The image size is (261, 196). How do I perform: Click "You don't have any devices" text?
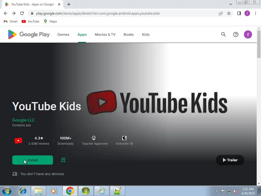(x=42, y=174)
